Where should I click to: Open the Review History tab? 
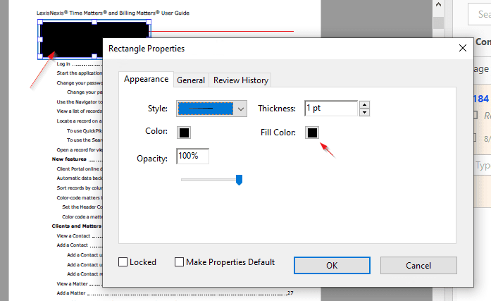coord(240,80)
